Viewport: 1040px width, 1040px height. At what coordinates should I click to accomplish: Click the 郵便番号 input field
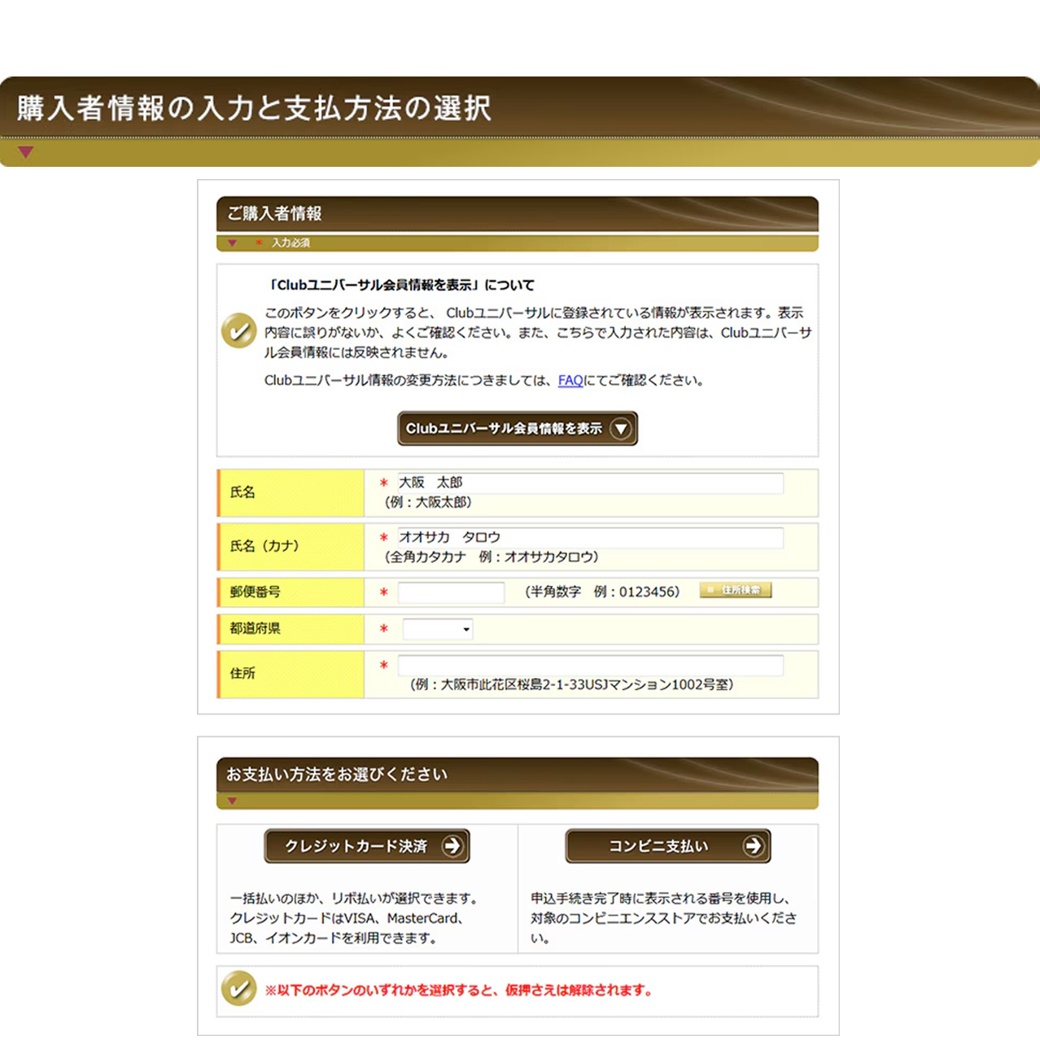coord(451,592)
